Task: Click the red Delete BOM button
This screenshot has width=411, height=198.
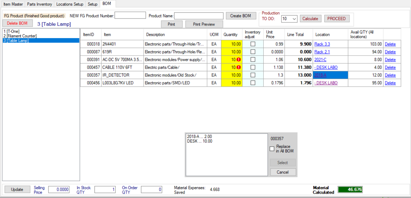Action: click(18, 23)
